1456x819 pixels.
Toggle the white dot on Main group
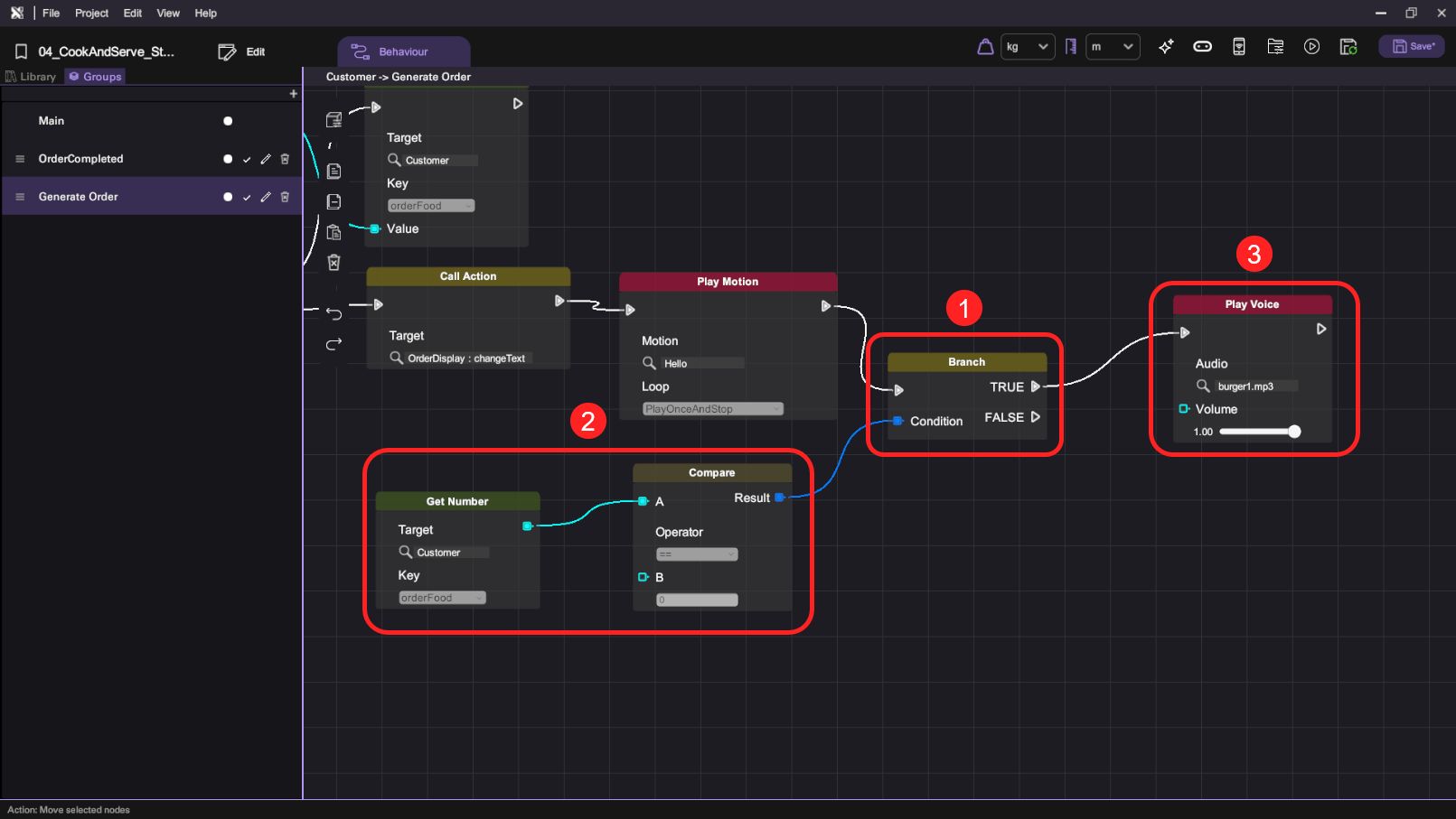228,121
